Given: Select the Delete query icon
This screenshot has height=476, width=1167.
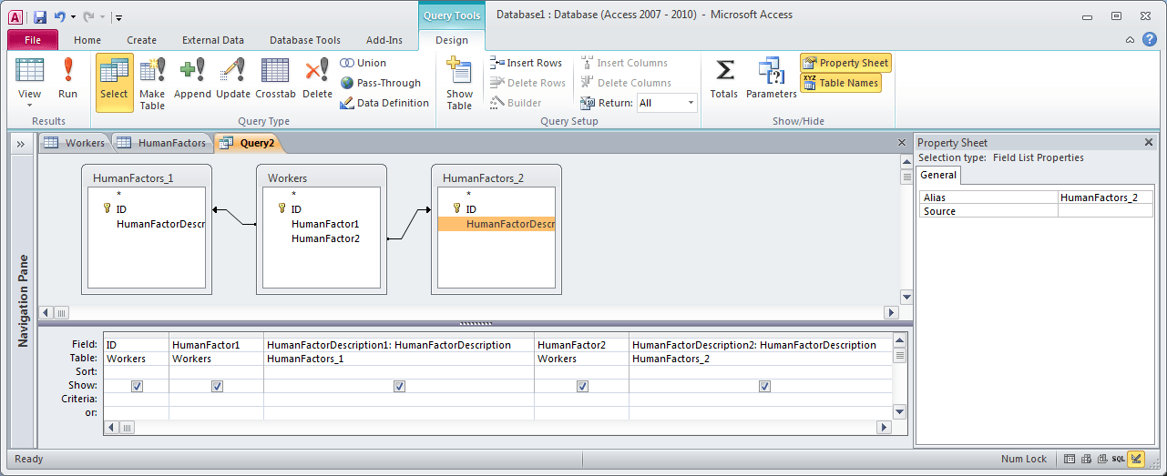Looking at the screenshot, I should 317,71.
